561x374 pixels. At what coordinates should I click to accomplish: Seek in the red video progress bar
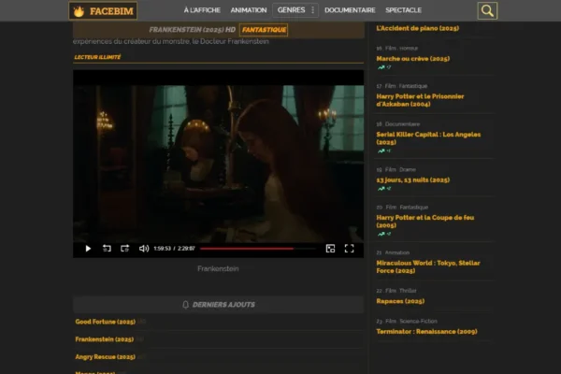[248, 249]
